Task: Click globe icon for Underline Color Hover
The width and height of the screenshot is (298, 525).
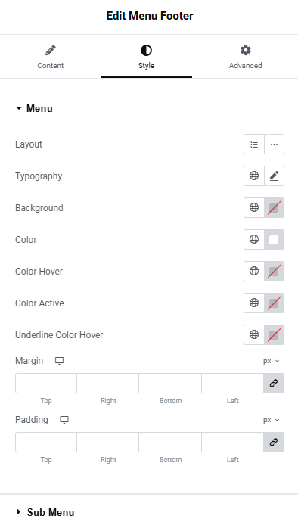Action: [x=254, y=334]
